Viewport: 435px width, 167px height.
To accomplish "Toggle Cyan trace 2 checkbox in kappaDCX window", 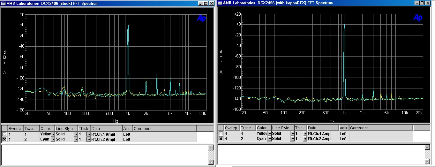I will (221, 139).
